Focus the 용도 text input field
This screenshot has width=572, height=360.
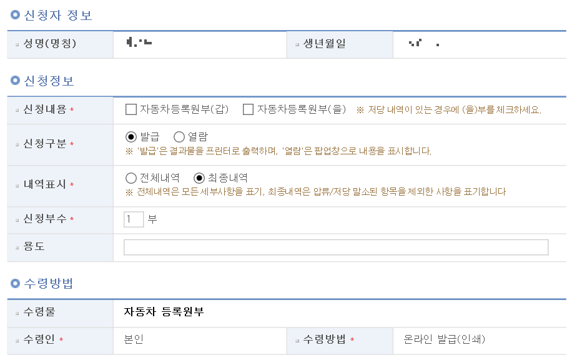(336, 247)
